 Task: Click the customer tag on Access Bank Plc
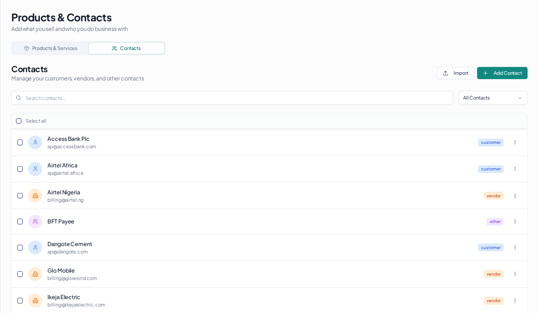click(x=491, y=143)
